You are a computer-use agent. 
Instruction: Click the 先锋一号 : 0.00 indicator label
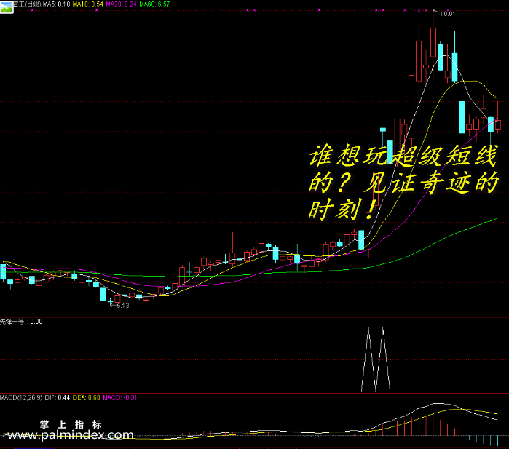[21, 322]
